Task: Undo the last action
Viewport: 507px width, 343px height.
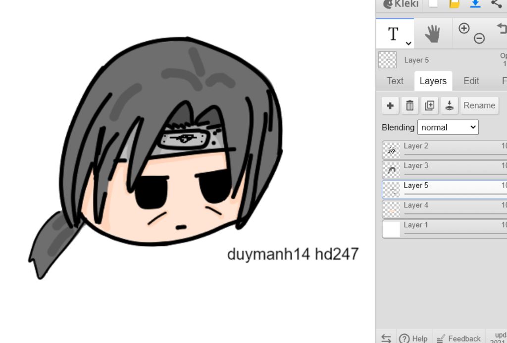Action: [x=502, y=30]
